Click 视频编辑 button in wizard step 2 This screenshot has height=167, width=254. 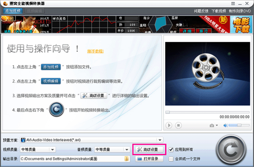coord(51,81)
